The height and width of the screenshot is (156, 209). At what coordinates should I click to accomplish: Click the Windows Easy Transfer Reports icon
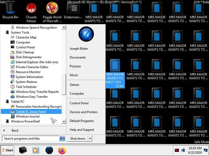coord(13,92)
